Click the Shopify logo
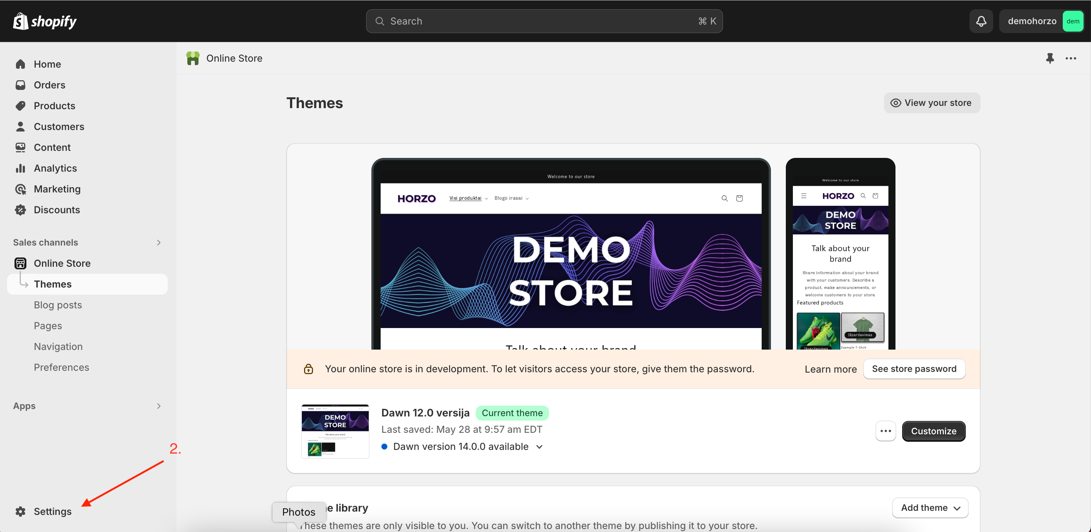Viewport: 1091px width, 532px height. pyautogui.click(x=45, y=21)
